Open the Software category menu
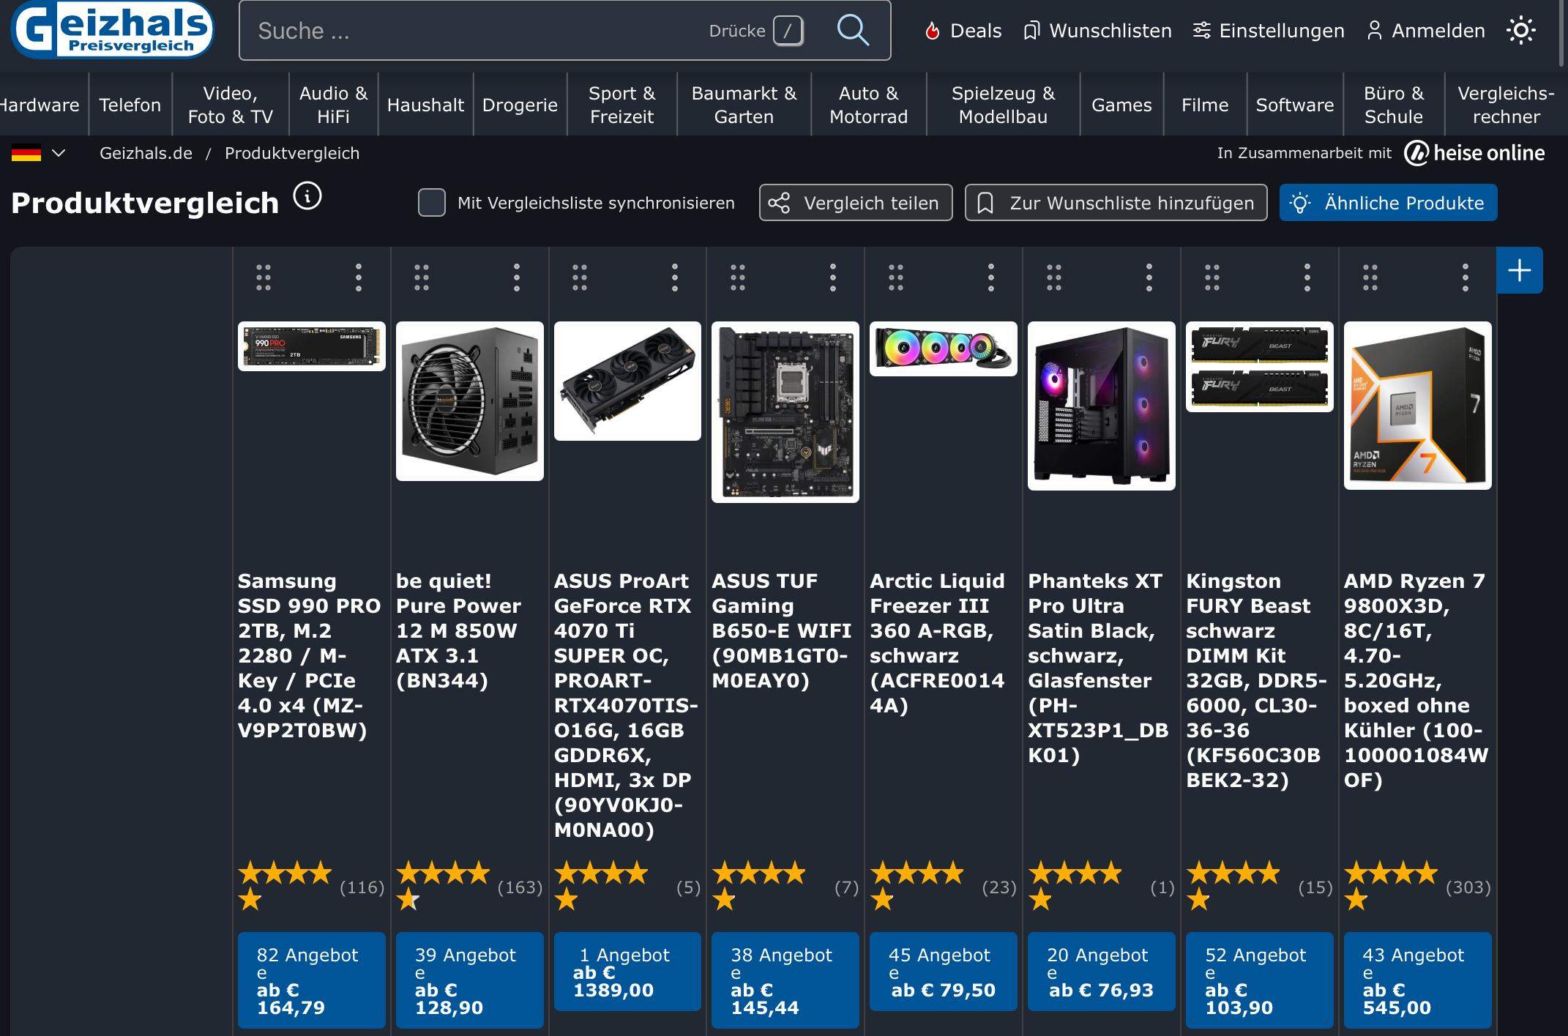1568x1036 pixels. 1294,105
